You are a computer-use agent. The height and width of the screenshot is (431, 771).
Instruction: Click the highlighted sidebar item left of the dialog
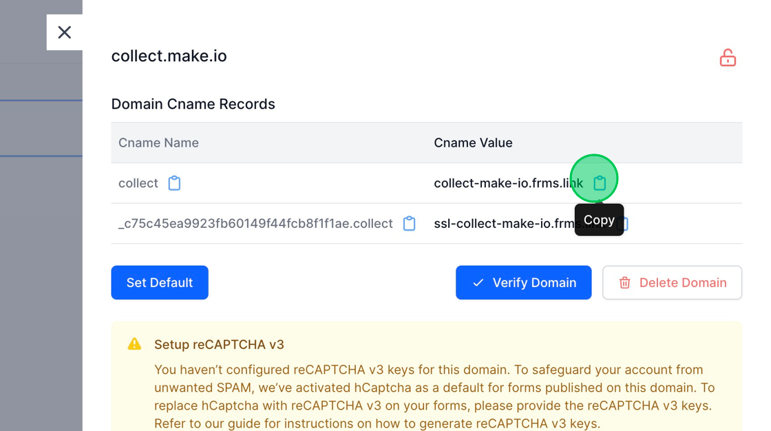point(41,129)
